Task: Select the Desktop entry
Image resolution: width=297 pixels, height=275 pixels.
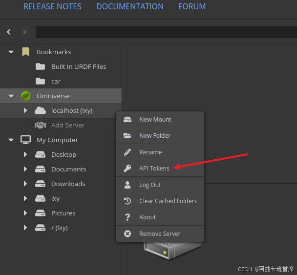Action: (x=64, y=155)
